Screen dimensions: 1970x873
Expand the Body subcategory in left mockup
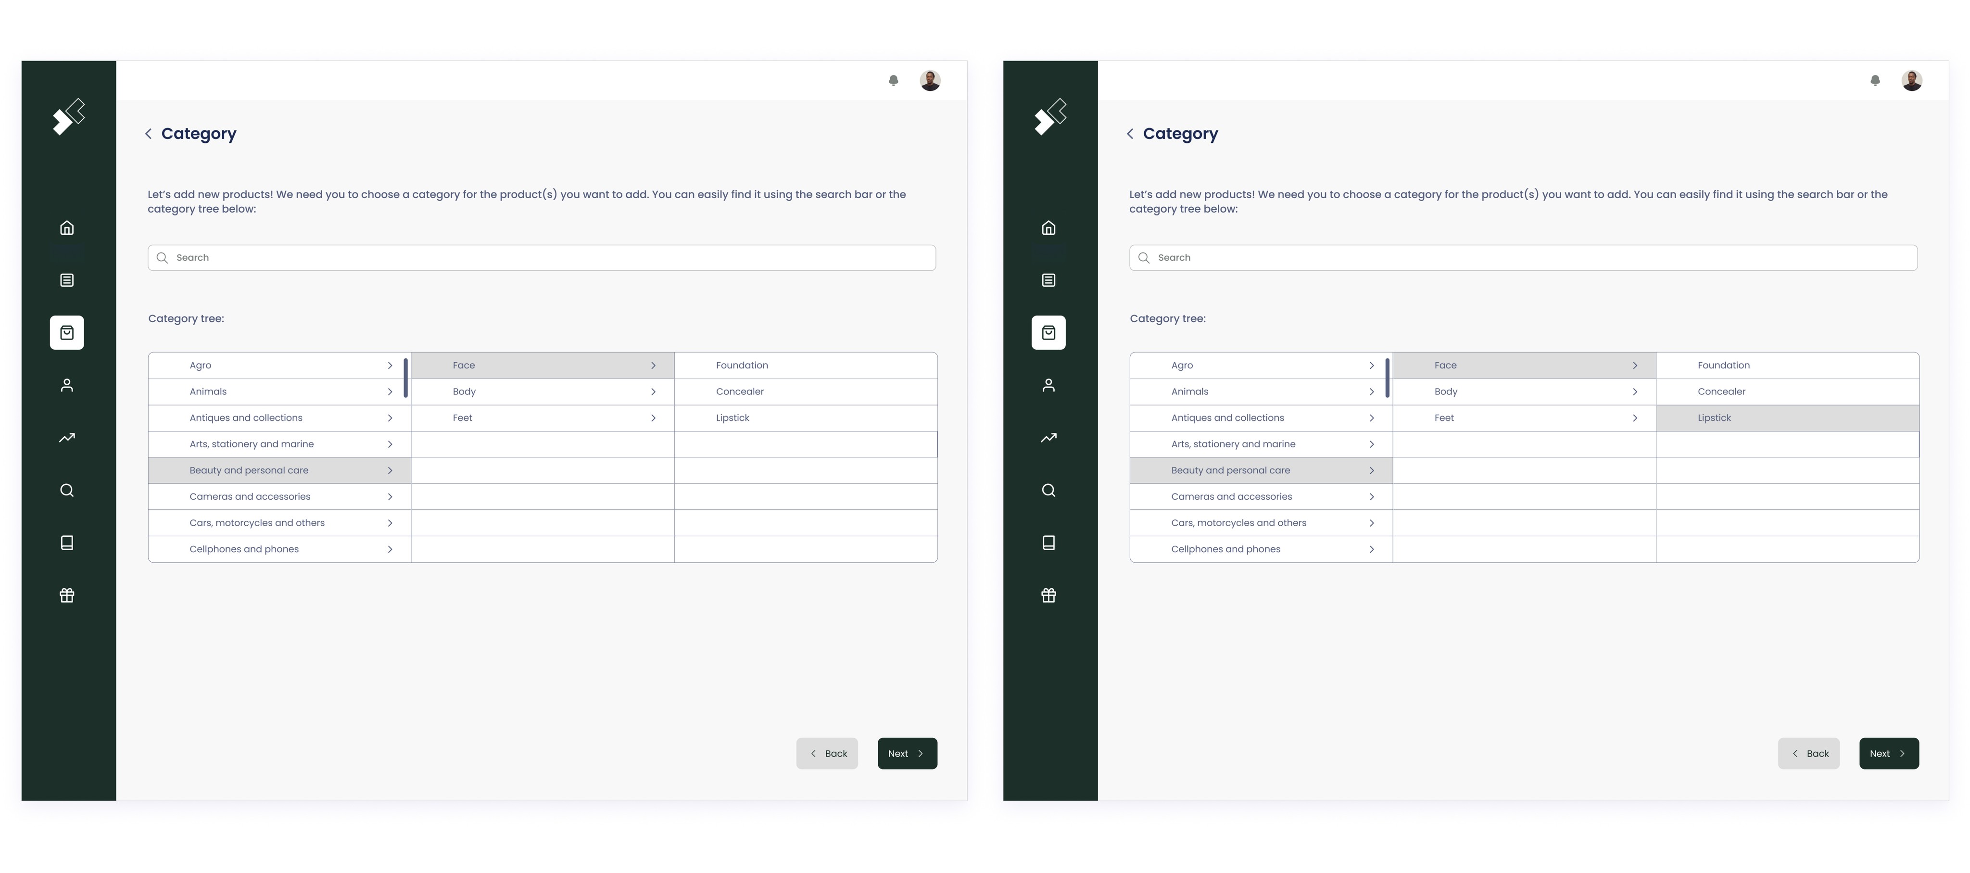click(542, 392)
